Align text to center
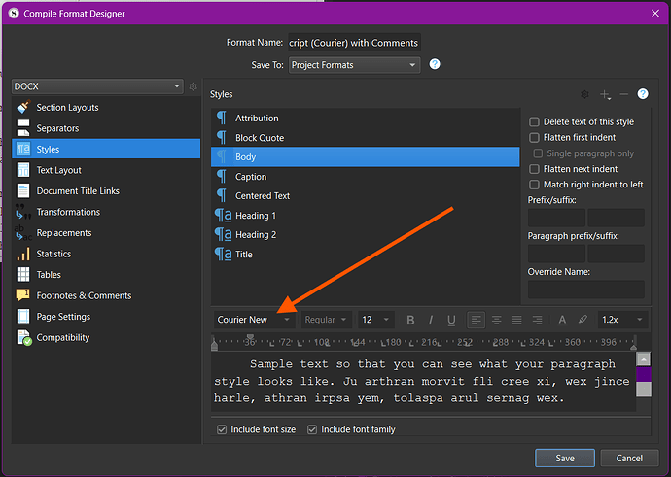The image size is (671, 477). (x=496, y=320)
